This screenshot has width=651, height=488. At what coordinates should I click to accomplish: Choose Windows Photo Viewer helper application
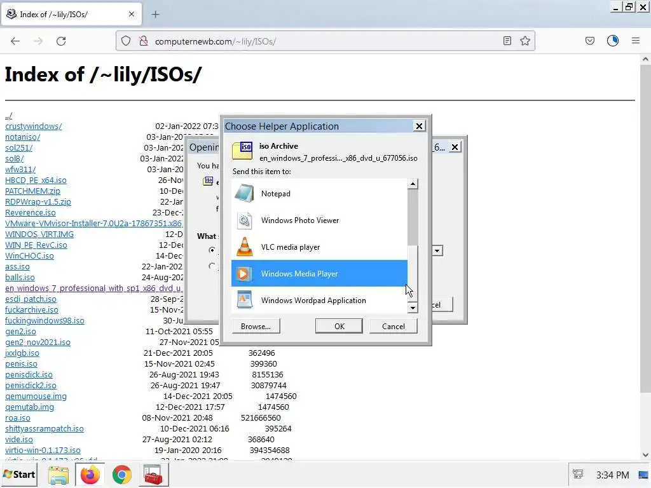319,220
